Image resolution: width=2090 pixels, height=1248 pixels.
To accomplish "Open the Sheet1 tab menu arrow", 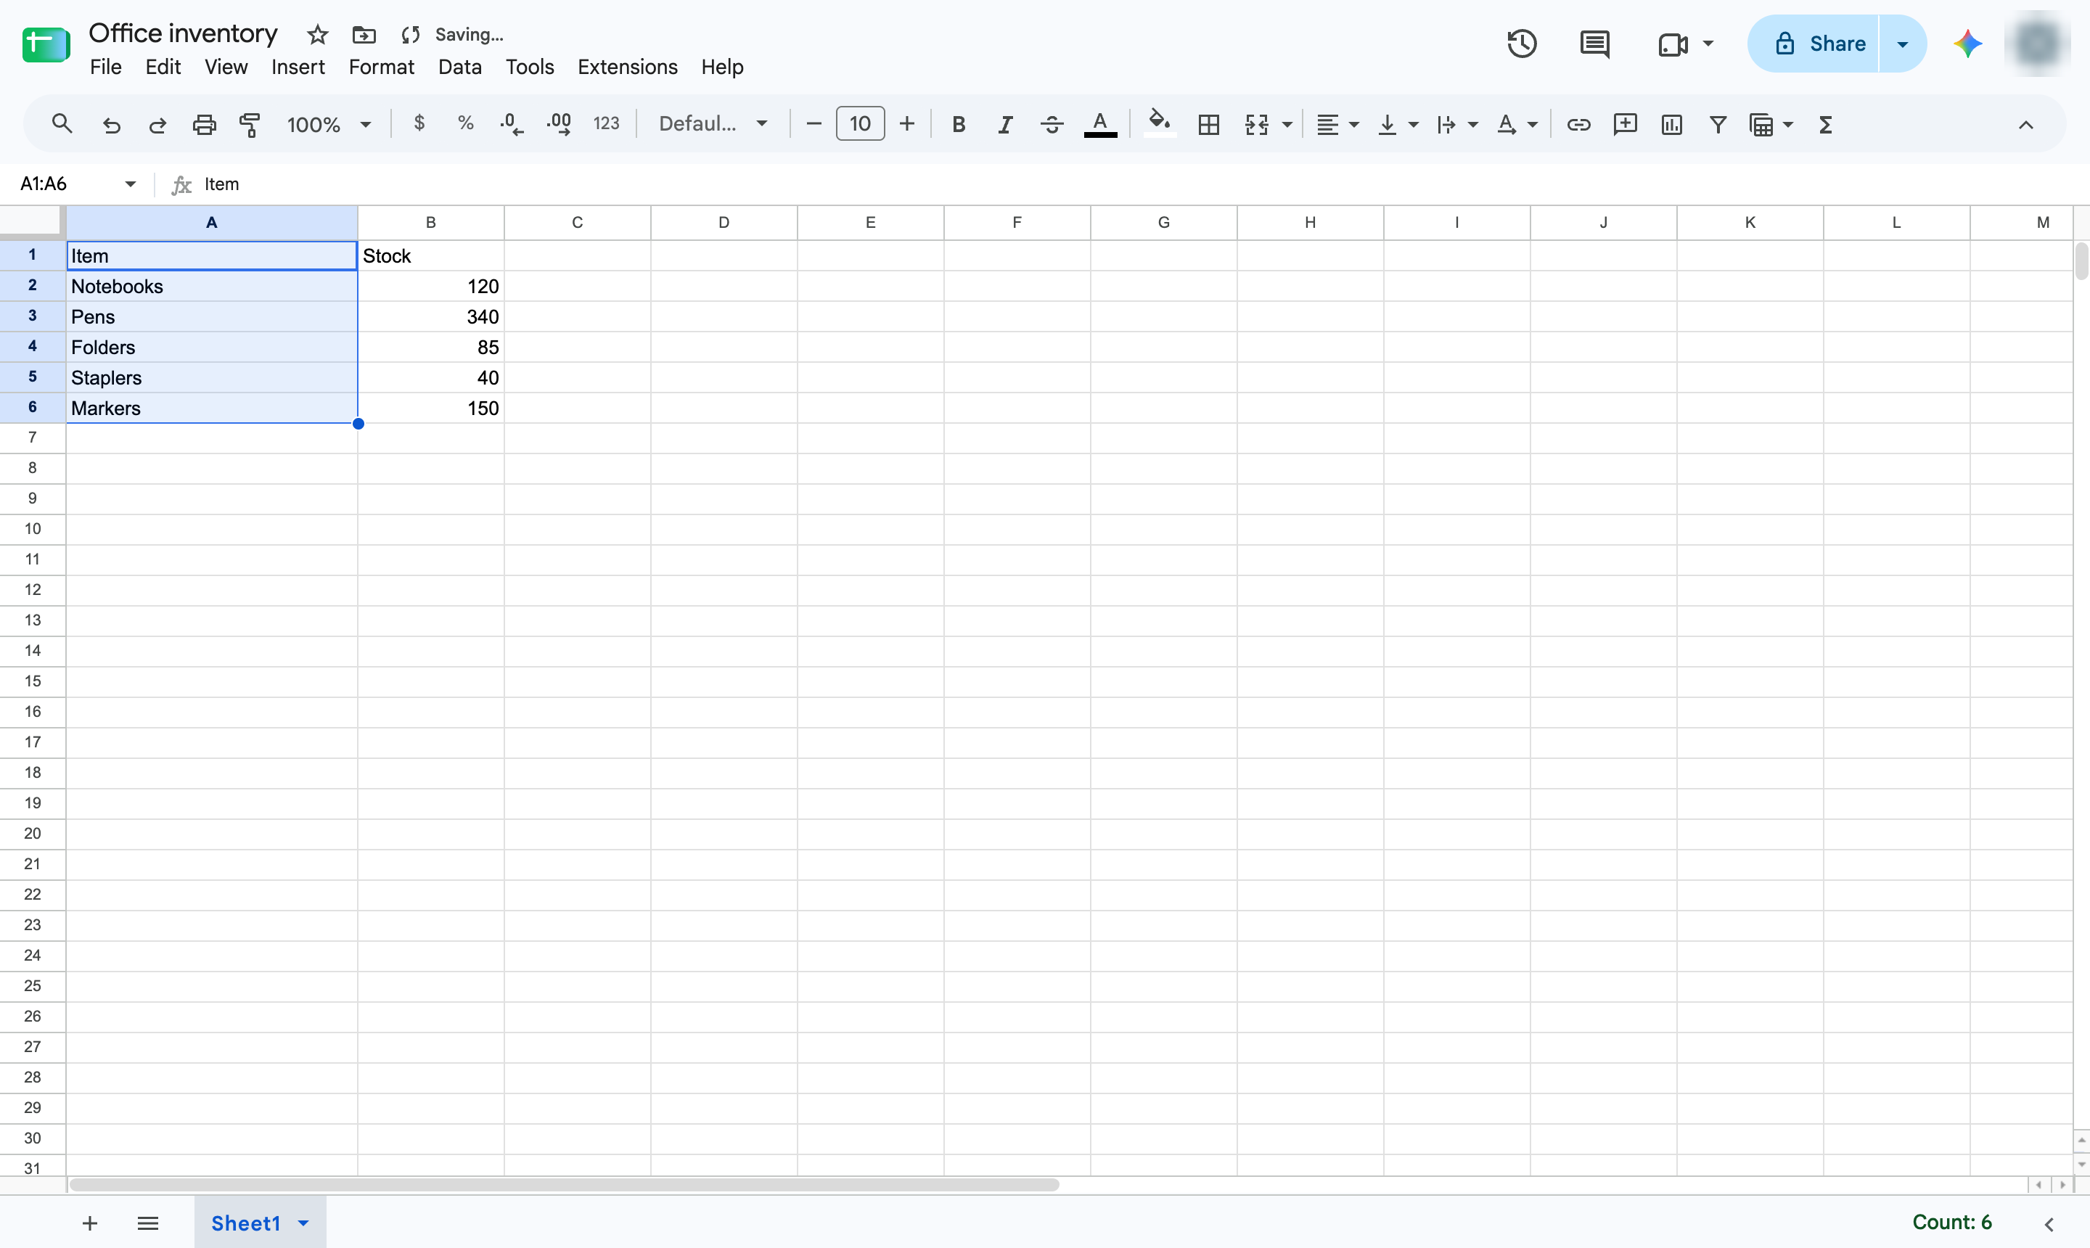I will pos(303,1223).
